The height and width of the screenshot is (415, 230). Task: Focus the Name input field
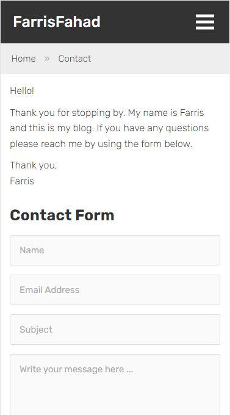115,250
